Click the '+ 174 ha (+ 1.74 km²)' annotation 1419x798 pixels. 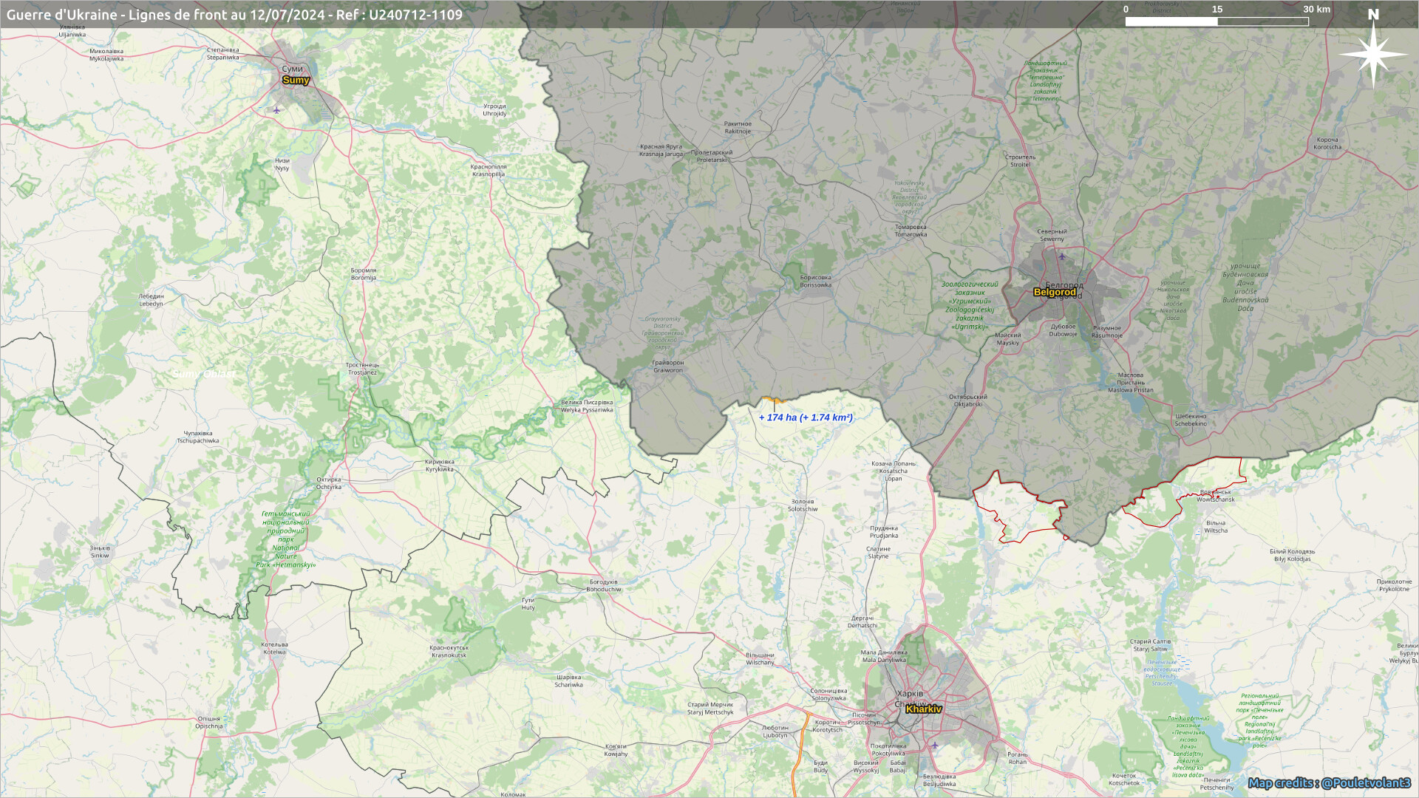click(x=806, y=417)
